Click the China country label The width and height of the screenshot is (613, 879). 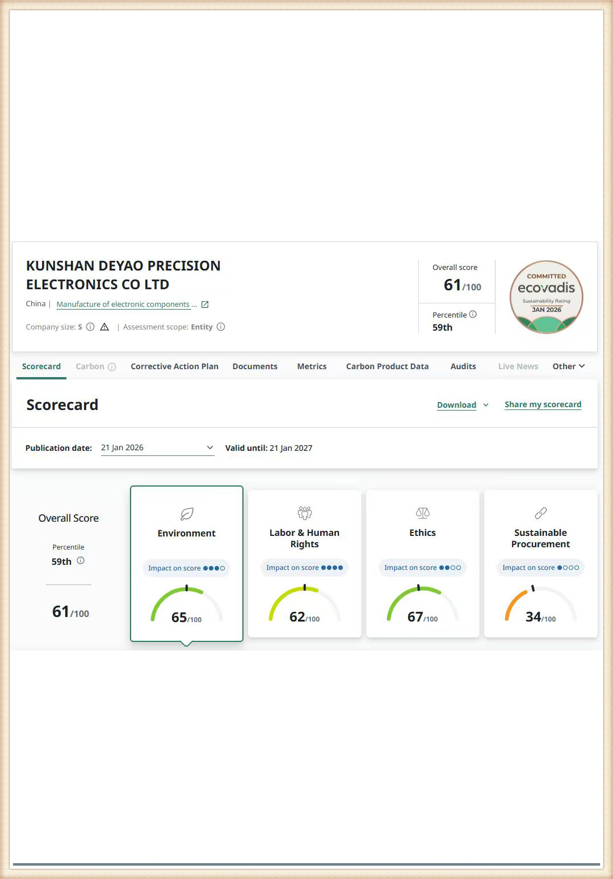36,304
